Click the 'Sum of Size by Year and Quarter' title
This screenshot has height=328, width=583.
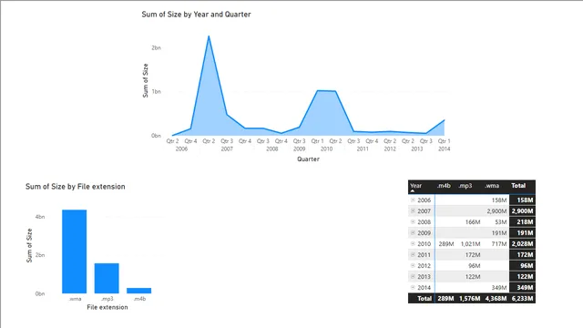click(196, 15)
